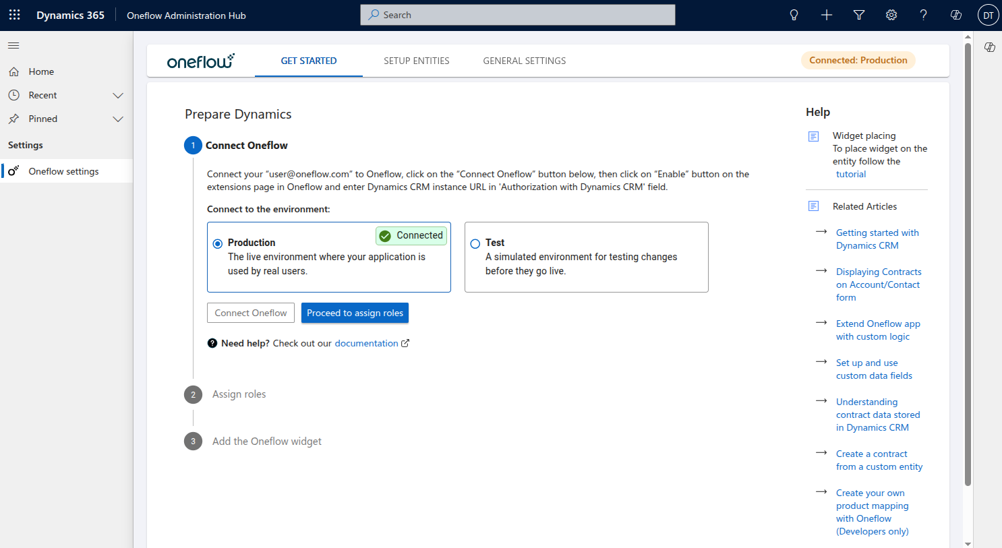This screenshot has height=548, width=1002.
Task: Open the Dynamics 365 app launcher grid
Action: click(15, 15)
